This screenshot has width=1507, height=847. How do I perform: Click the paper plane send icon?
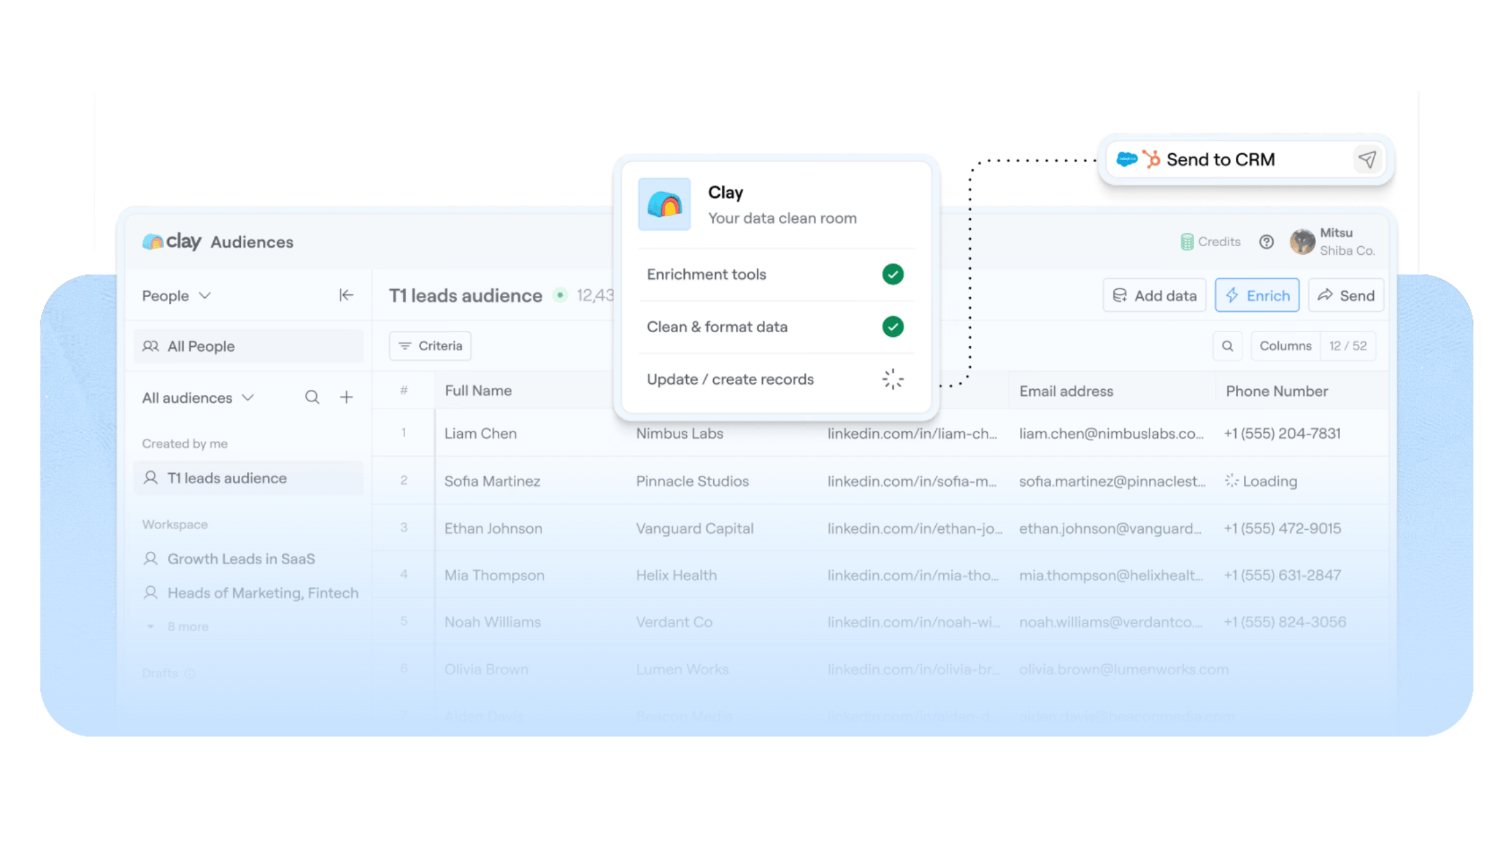1367,159
